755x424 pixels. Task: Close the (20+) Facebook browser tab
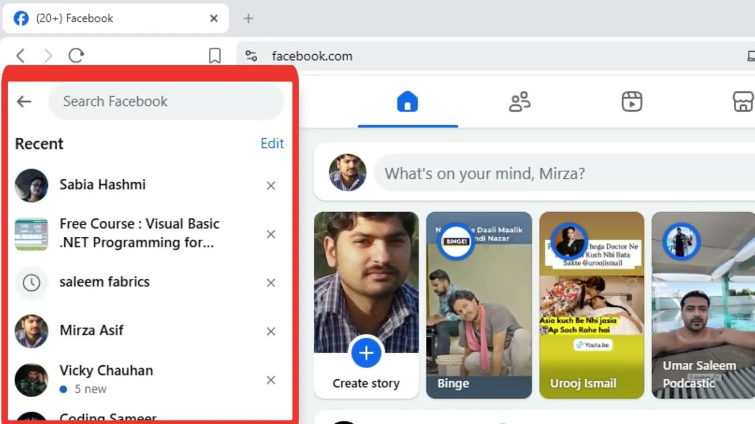click(x=214, y=18)
